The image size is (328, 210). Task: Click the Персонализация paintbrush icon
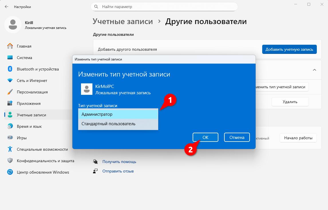point(10,92)
